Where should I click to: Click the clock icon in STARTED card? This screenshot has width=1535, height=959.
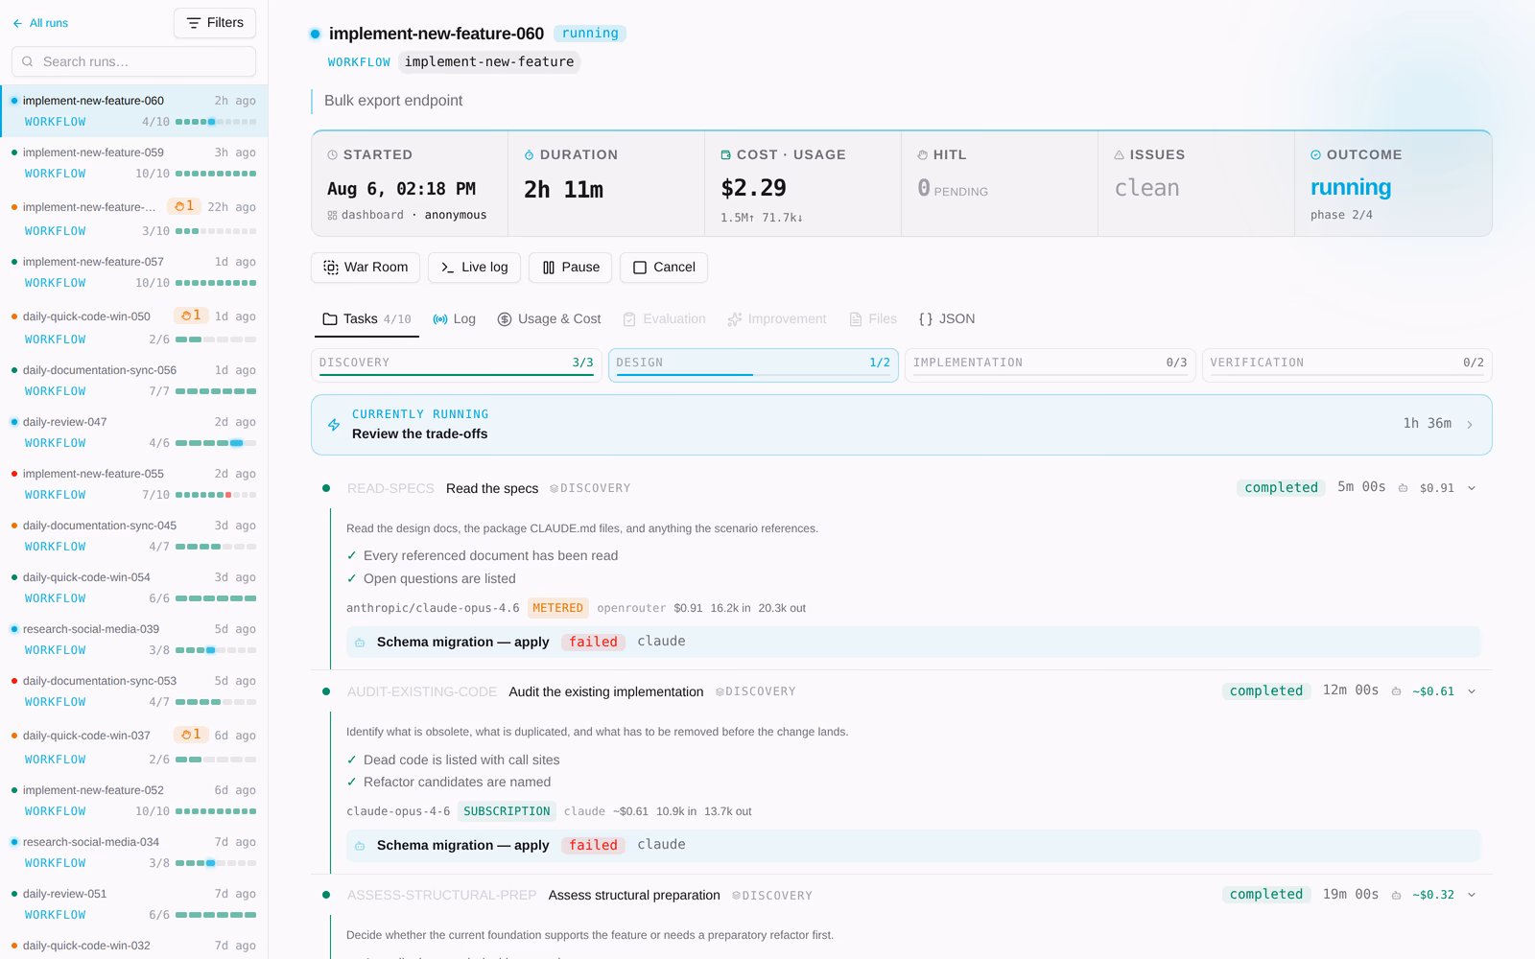(333, 154)
